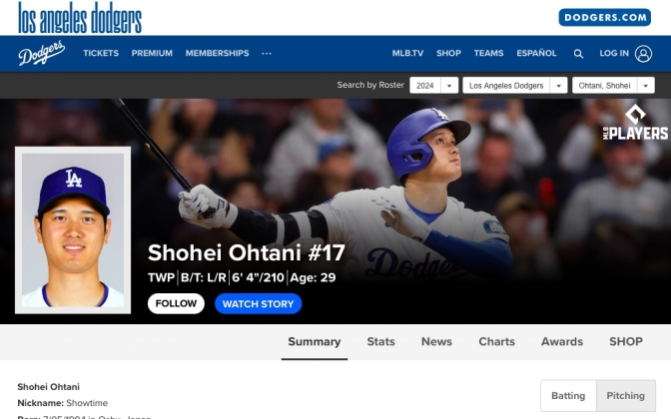Open the Ohtani, Shohei player dropdown

[x=613, y=85]
